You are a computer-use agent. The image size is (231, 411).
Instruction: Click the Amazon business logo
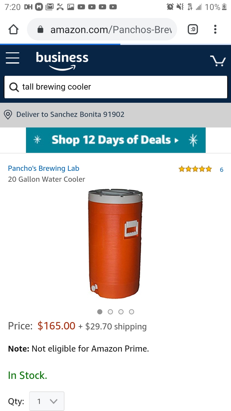coord(62,60)
